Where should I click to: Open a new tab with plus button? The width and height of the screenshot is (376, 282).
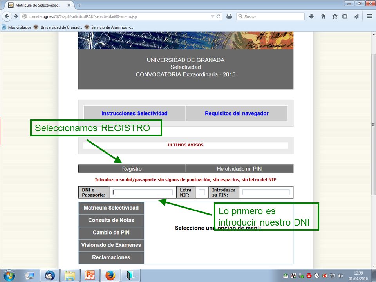click(80, 5)
